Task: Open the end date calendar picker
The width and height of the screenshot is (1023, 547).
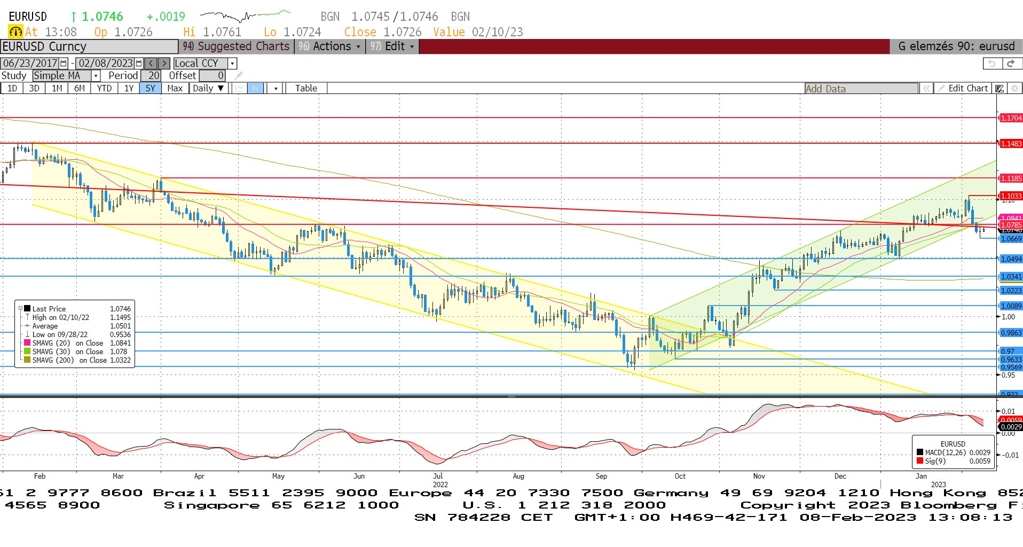Action: [139, 63]
